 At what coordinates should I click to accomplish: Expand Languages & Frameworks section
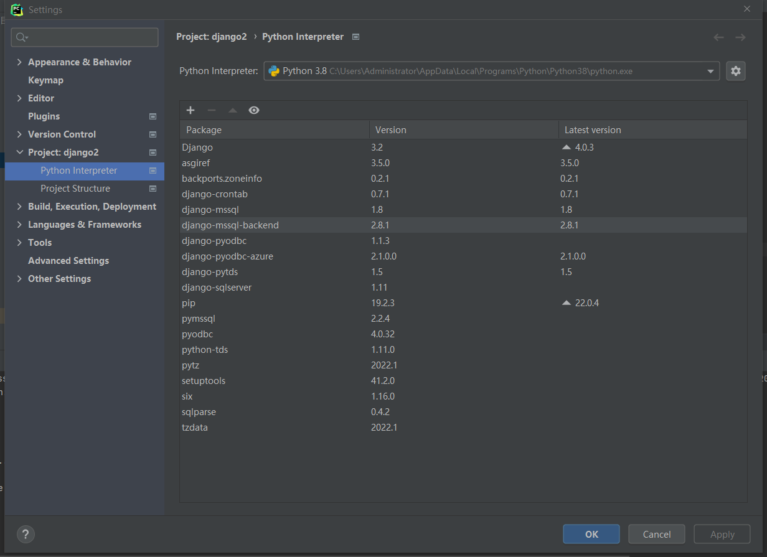click(x=19, y=225)
